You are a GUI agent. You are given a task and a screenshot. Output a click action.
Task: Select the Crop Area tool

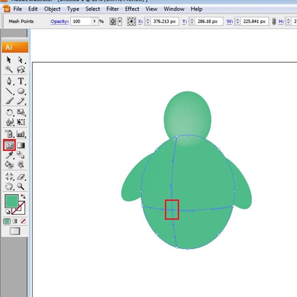[x=10, y=176]
